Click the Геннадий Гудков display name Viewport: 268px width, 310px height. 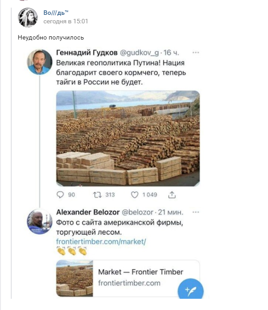coord(87,53)
